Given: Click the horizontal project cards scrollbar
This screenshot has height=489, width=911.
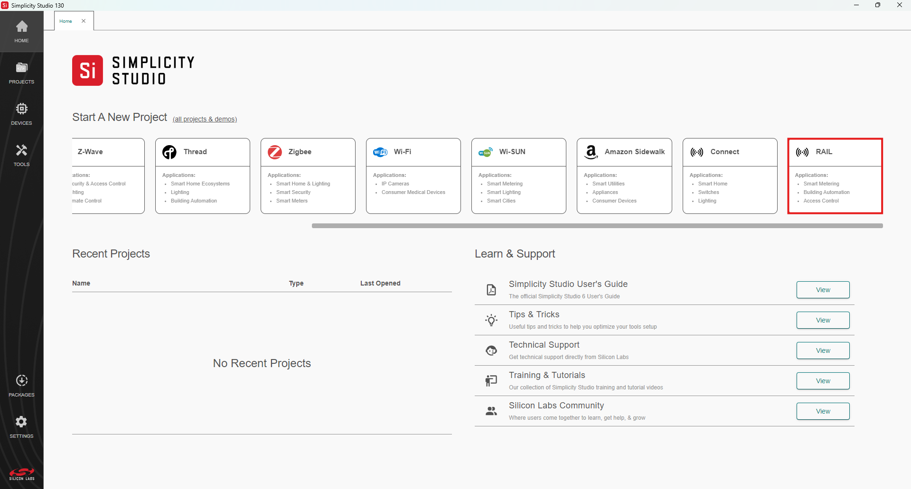Looking at the screenshot, I should click(597, 226).
